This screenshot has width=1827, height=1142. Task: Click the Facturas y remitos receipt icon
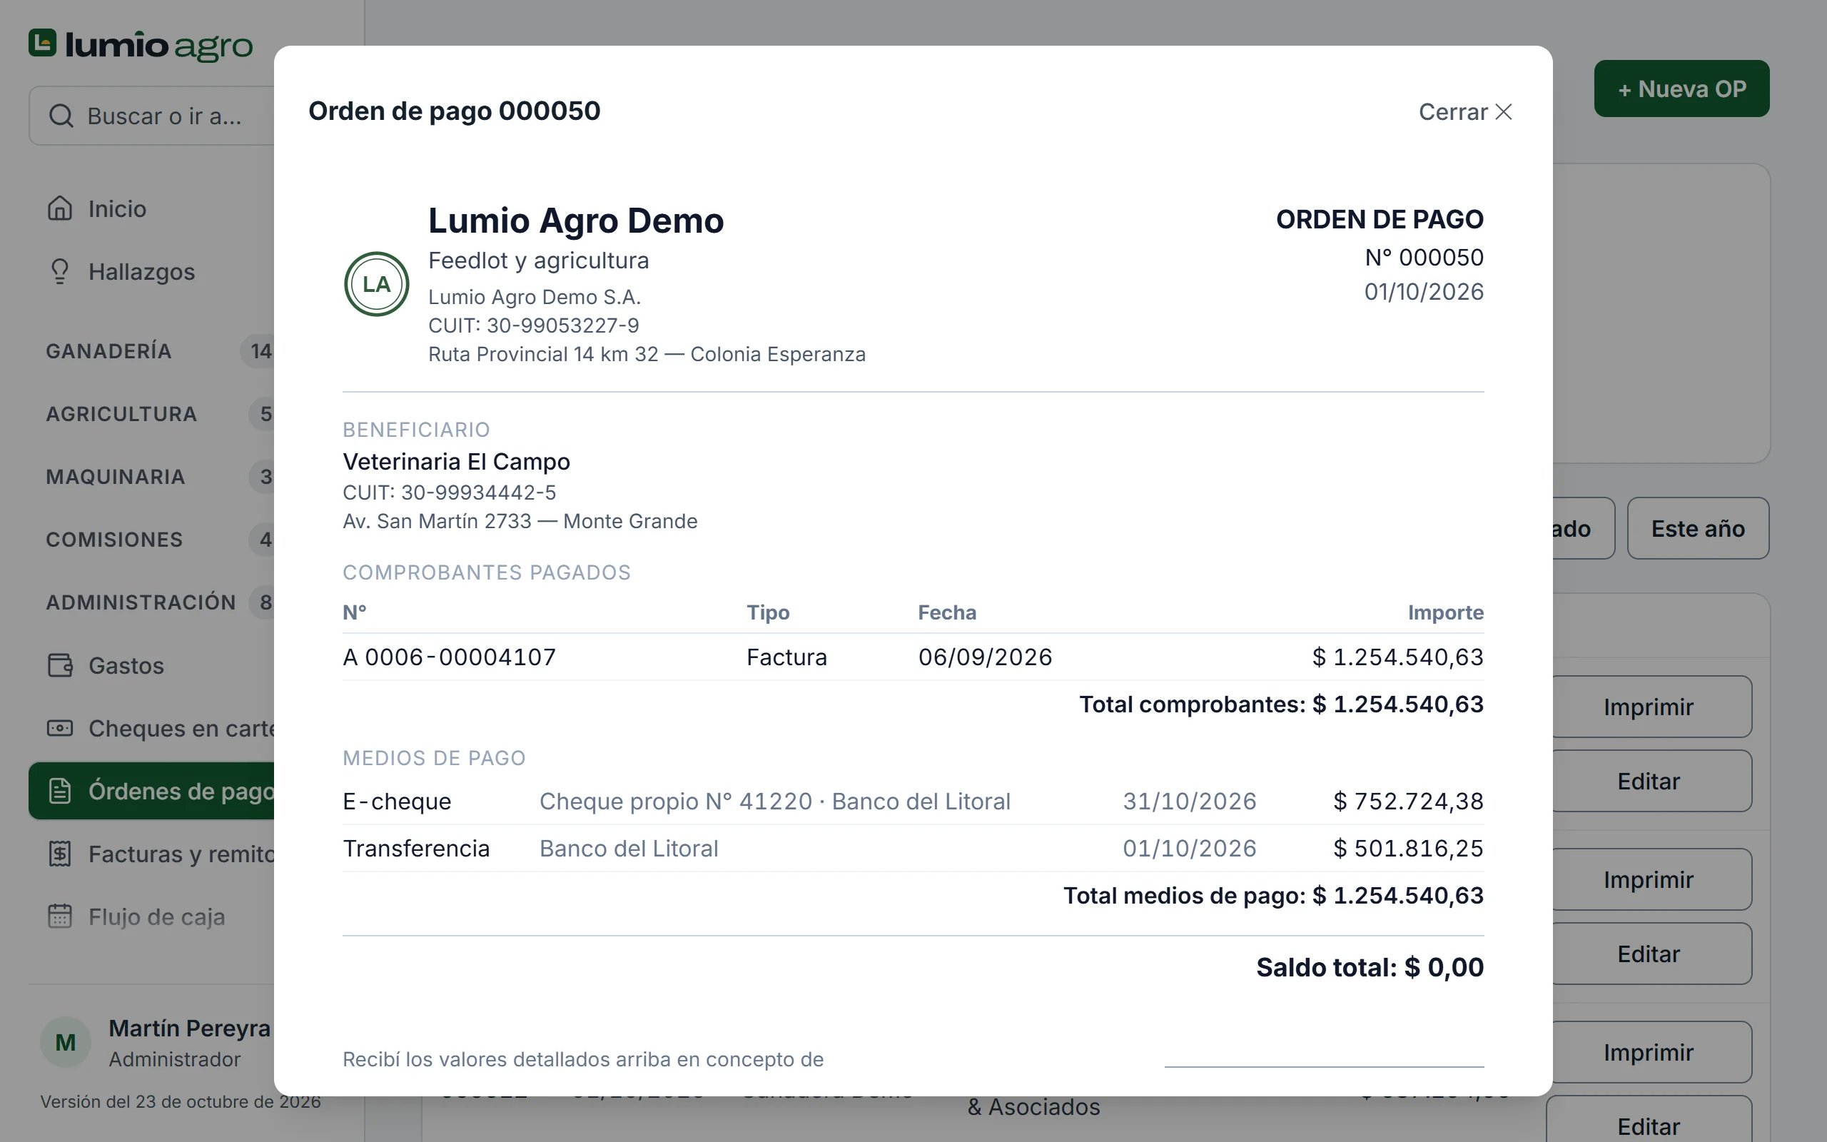click(60, 854)
